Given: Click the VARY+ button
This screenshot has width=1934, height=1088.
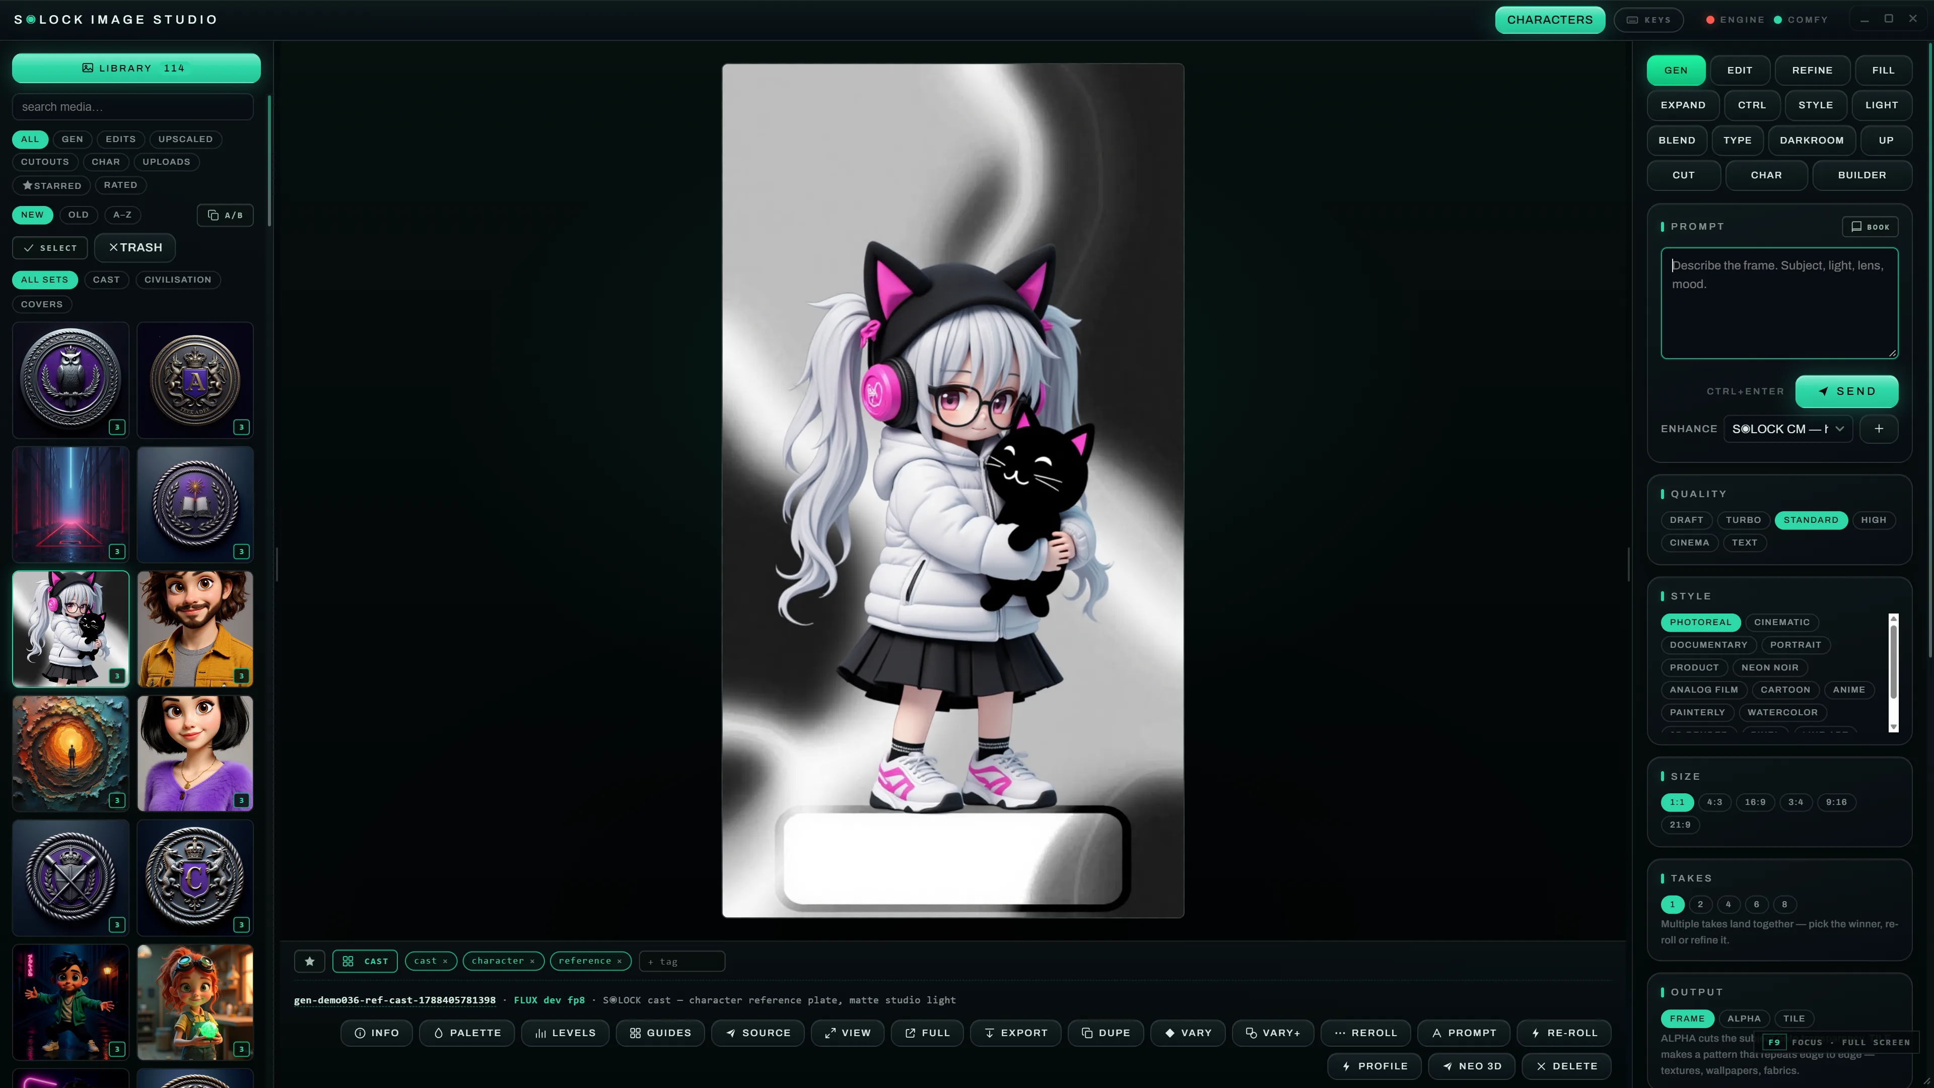Looking at the screenshot, I should [1273, 1033].
